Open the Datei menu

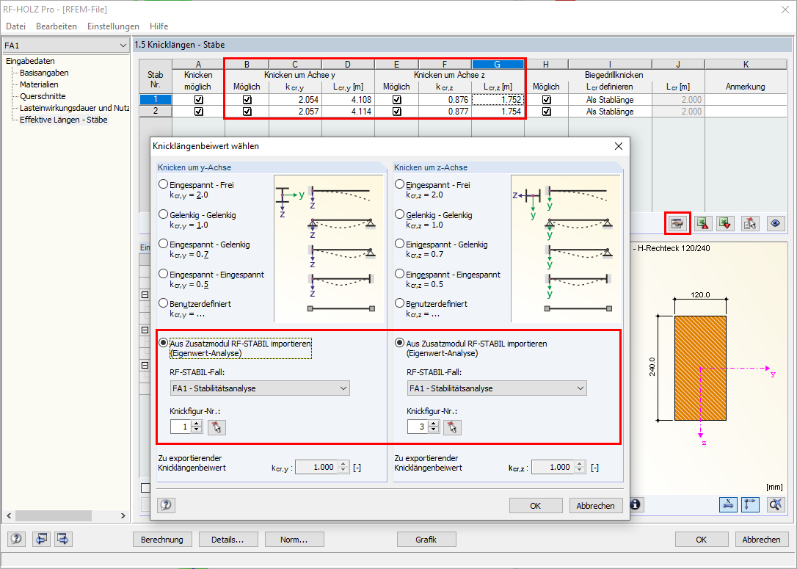click(15, 26)
